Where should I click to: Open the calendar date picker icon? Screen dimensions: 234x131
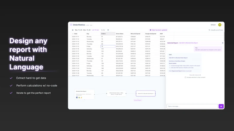pyautogui.click(x=73, y=30)
